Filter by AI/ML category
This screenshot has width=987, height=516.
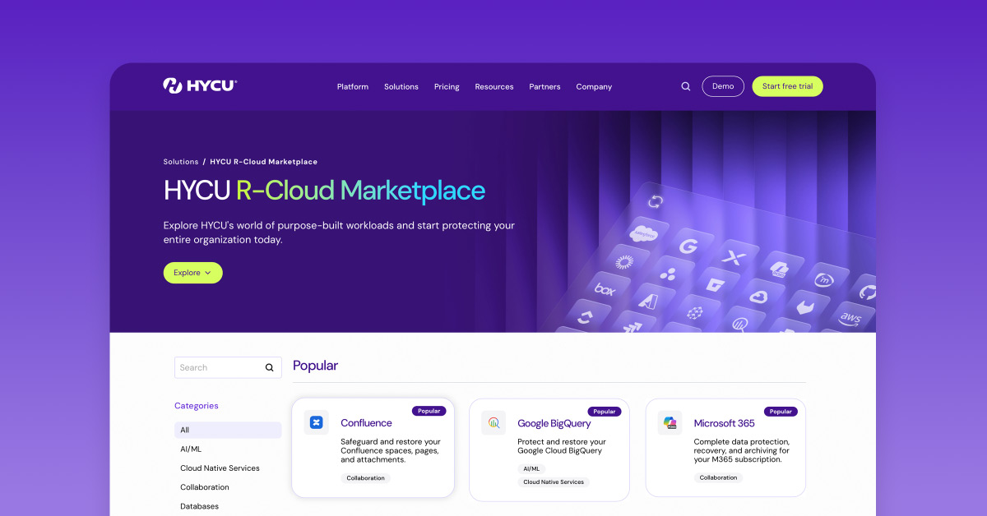click(x=191, y=449)
